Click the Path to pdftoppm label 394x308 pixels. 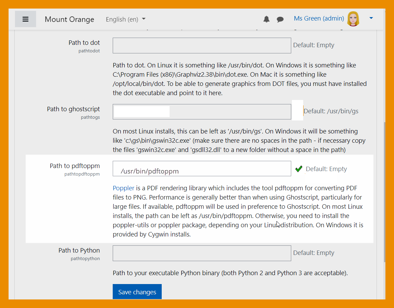(75, 166)
